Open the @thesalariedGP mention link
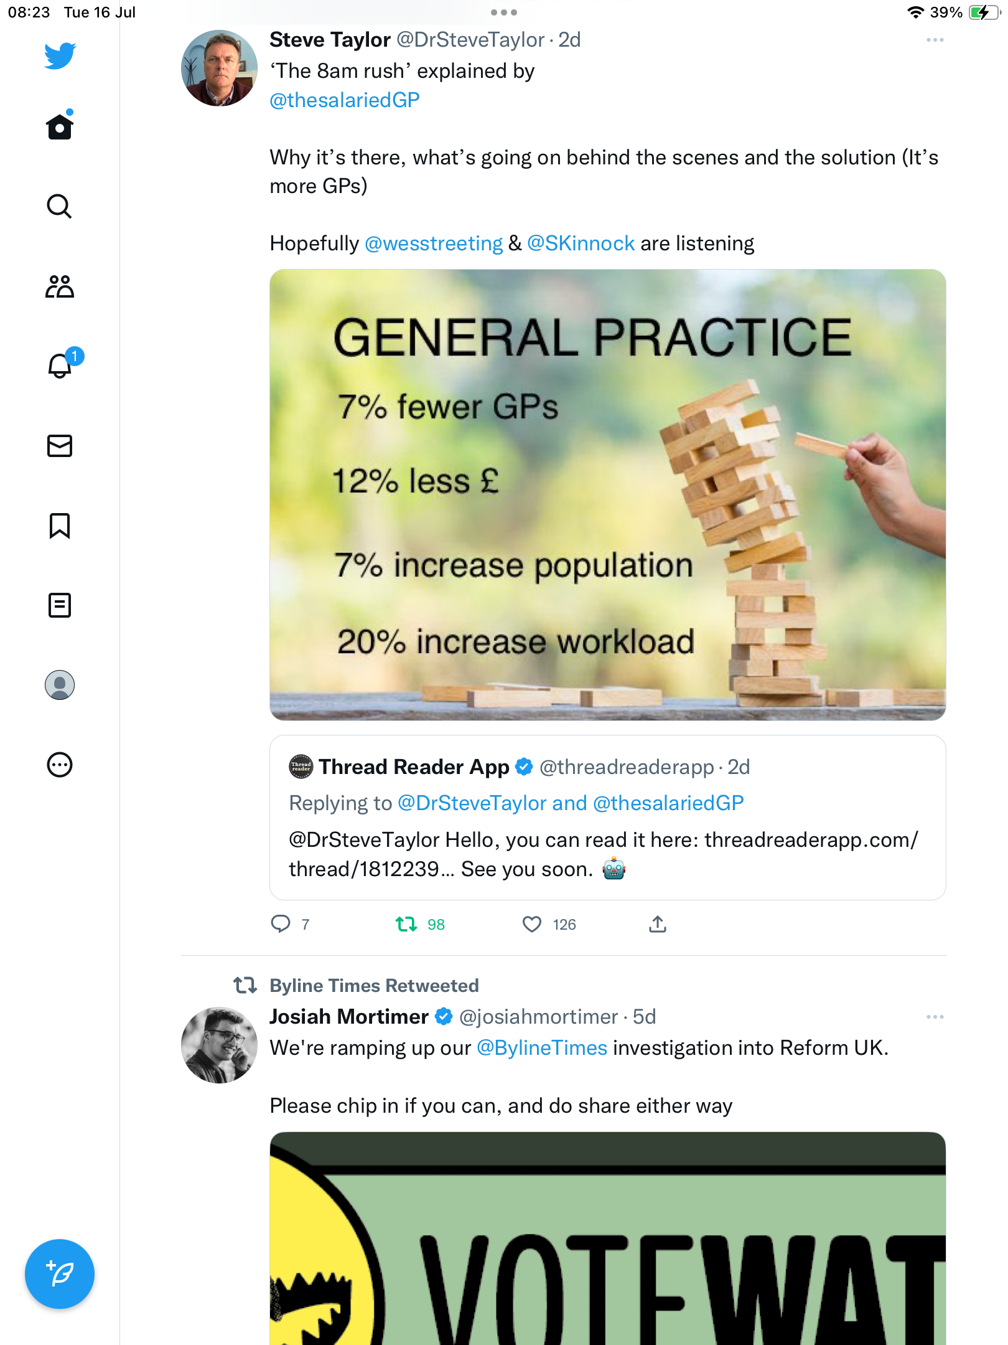 [x=345, y=100]
